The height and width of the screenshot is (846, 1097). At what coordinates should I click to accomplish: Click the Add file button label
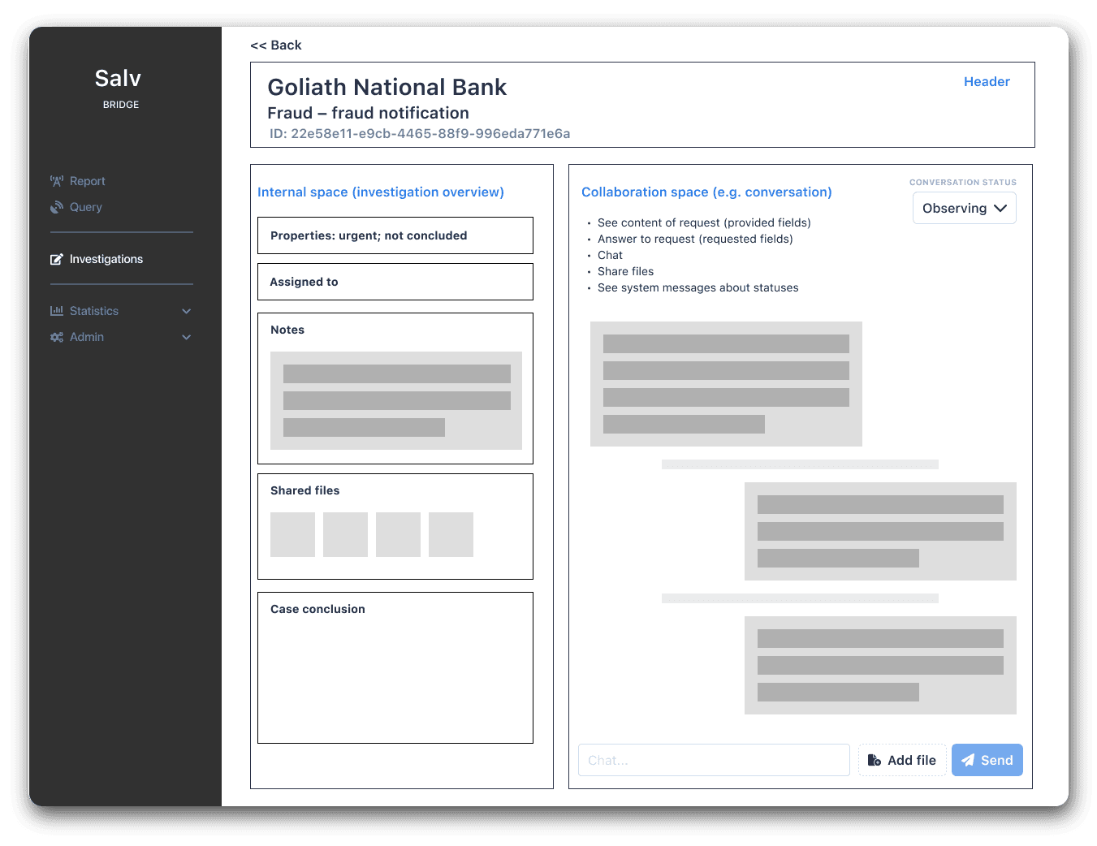coord(912,760)
